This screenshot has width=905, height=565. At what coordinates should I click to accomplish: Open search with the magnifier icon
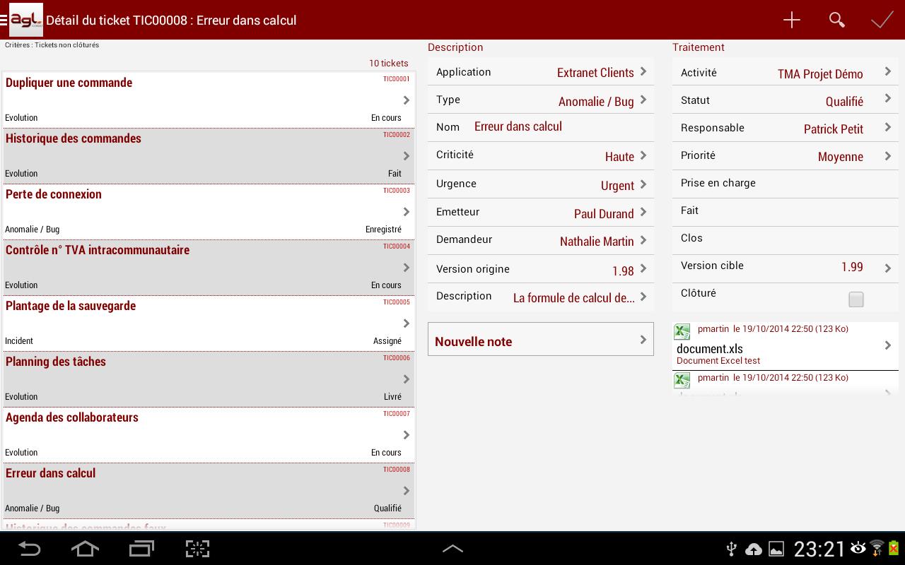pyautogui.click(x=836, y=20)
